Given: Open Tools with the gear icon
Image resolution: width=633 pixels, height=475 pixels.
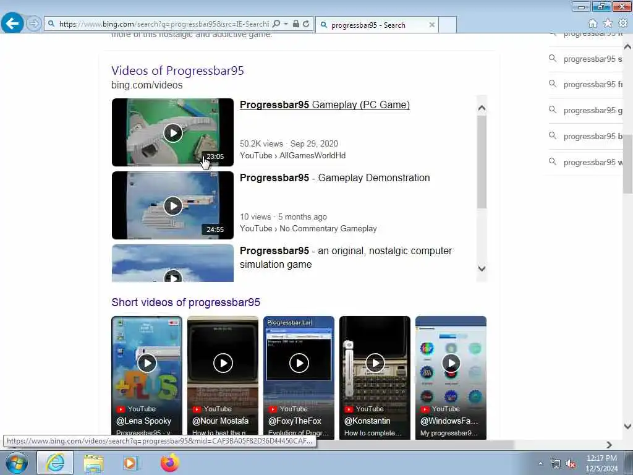Looking at the screenshot, I should click(x=623, y=24).
